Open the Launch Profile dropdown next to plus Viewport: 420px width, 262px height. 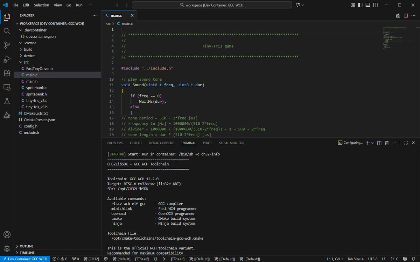[372, 143]
